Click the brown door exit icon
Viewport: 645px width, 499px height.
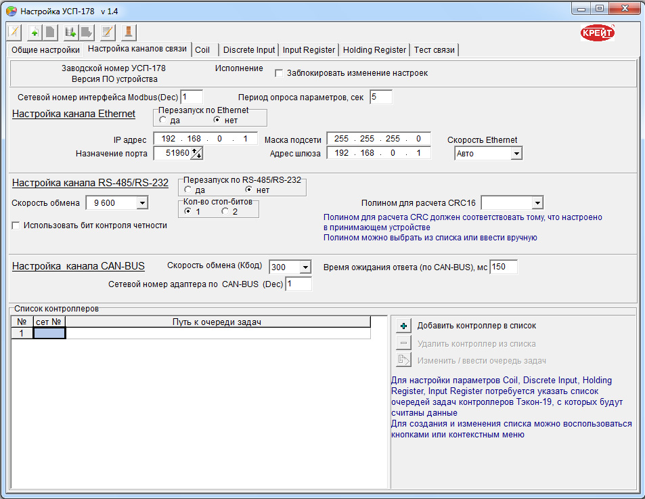point(128,32)
